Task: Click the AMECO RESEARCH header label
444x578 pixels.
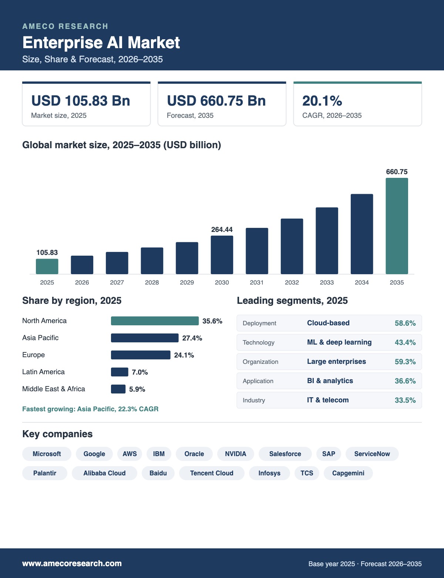Action: click(65, 26)
